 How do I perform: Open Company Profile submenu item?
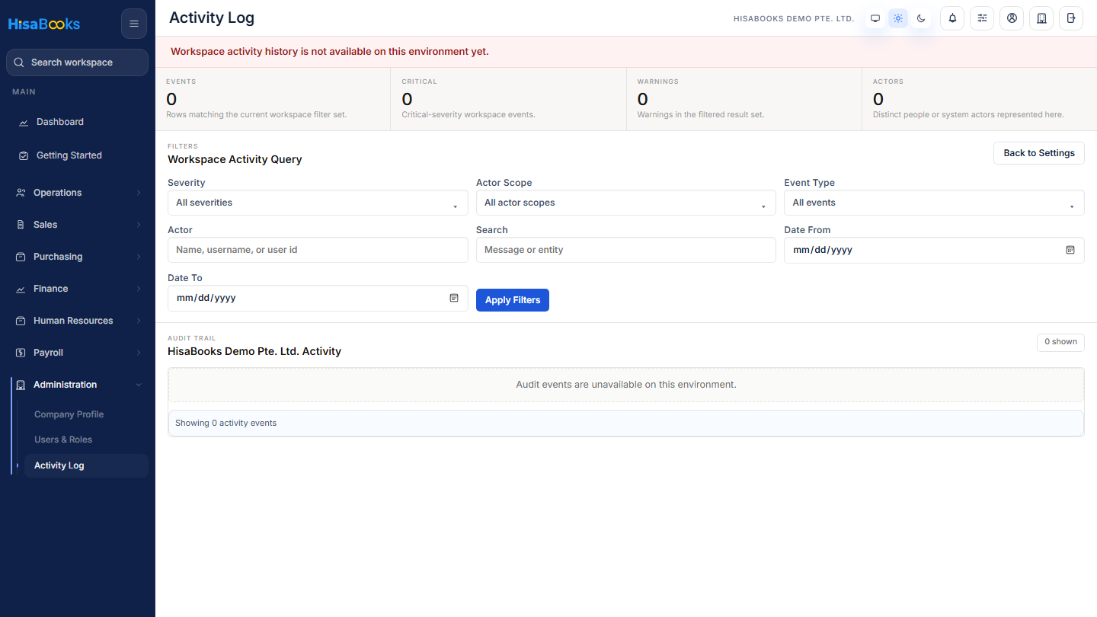tap(86, 414)
